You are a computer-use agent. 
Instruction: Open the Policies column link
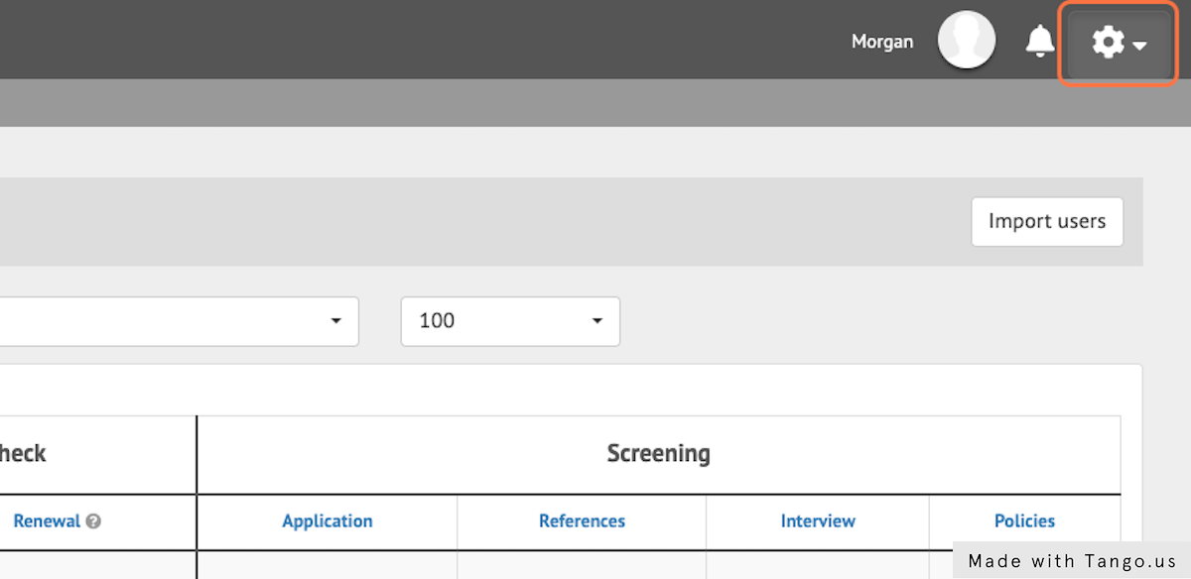point(1024,521)
